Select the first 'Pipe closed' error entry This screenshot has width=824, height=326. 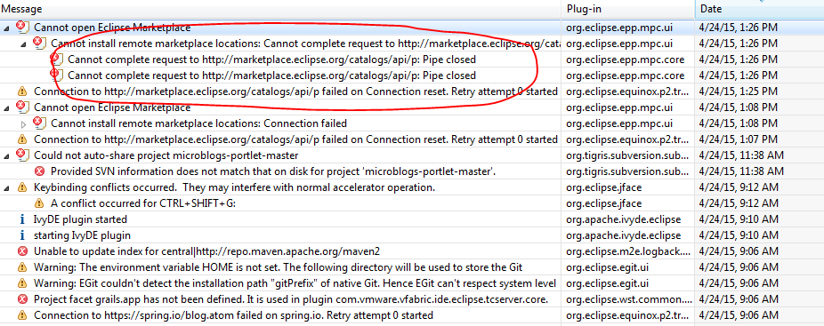(412, 59)
